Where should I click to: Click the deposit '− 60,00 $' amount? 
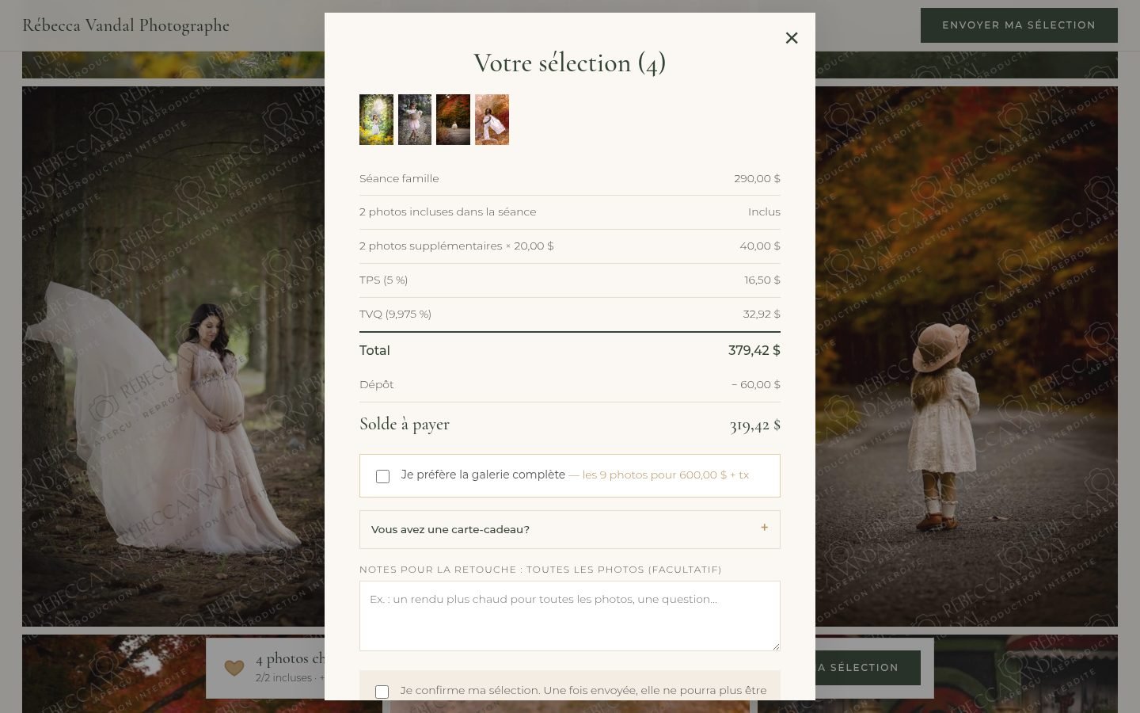756,384
